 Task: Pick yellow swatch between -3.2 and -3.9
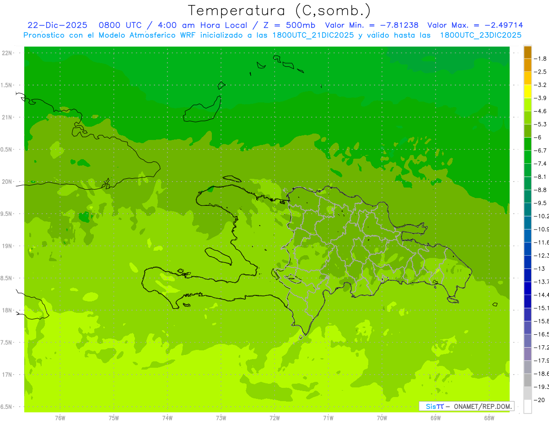click(527, 91)
